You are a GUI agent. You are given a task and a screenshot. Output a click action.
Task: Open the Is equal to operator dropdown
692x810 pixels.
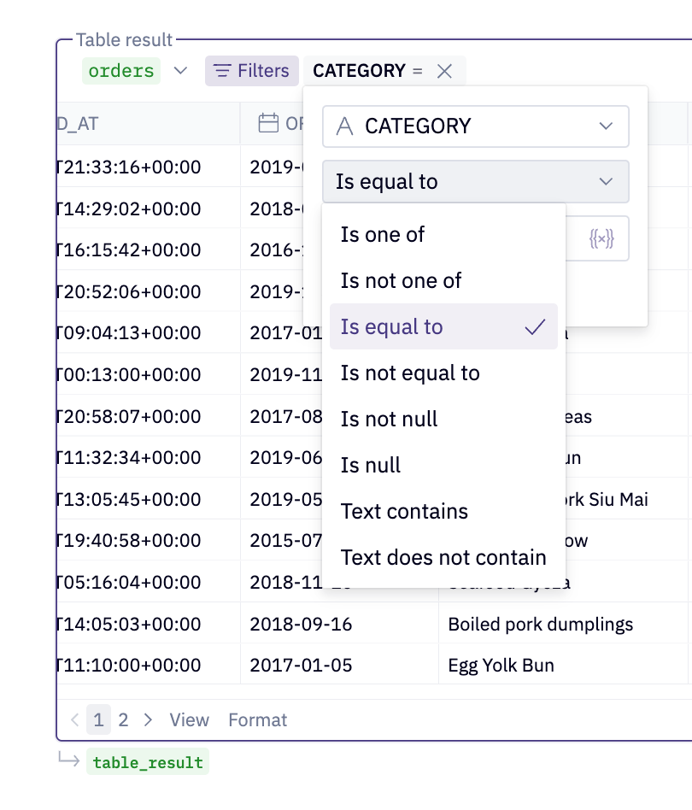point(476,181)
